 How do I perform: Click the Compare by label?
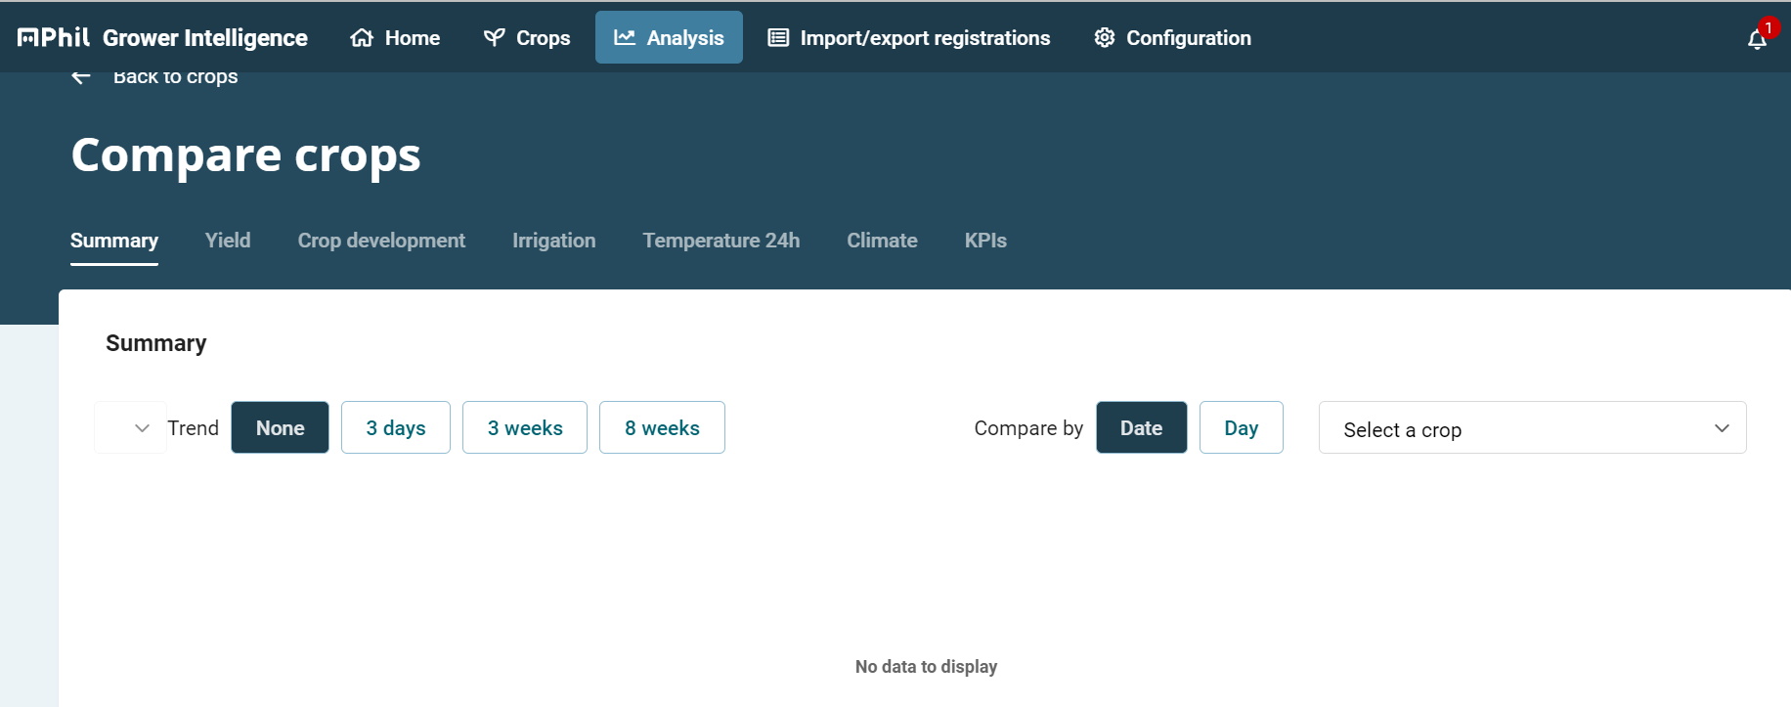[1028, 428]
